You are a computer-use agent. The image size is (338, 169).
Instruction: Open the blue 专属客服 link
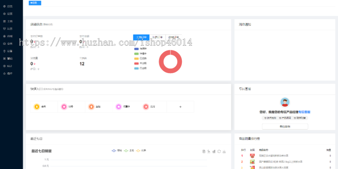pyautogui.click(x=304, y=112)
